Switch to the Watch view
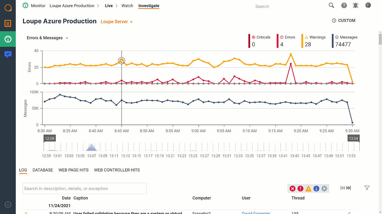The image size is (382, 214). point(127,6)
